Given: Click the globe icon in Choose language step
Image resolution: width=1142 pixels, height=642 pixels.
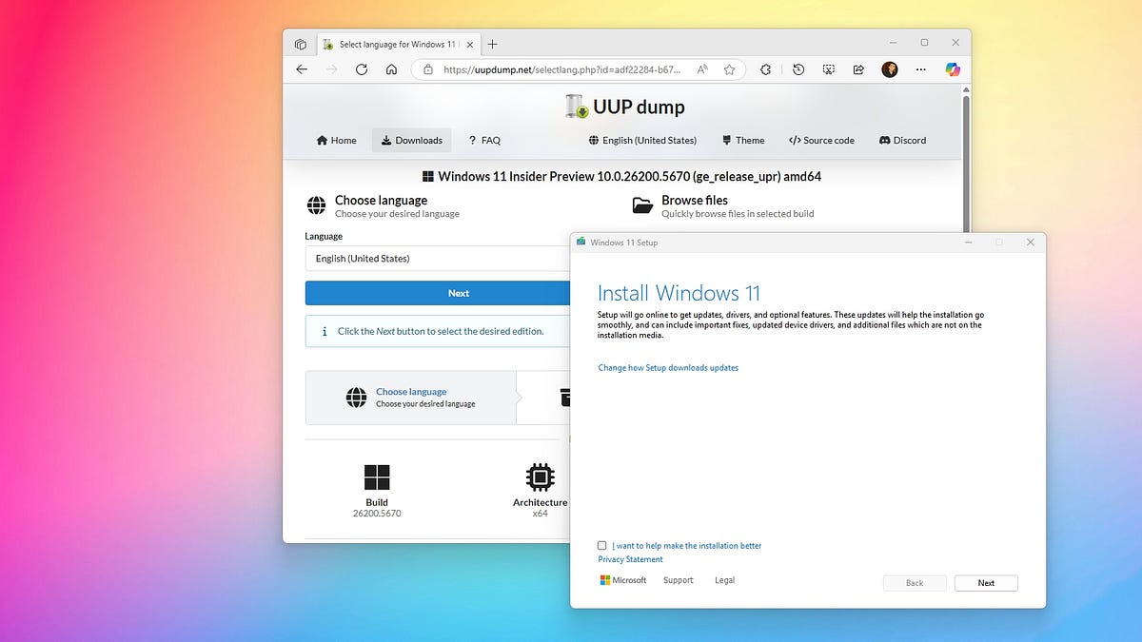Looking at the screenshot, I should click(356, 398).
